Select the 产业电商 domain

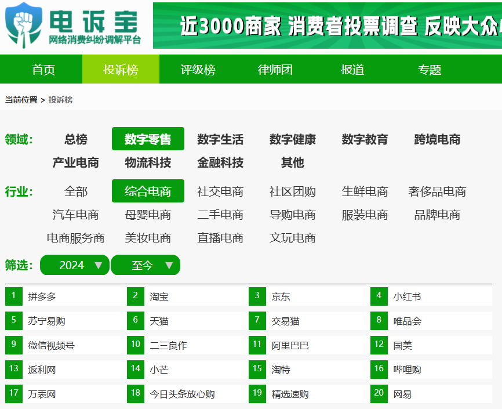coord(75,162)
